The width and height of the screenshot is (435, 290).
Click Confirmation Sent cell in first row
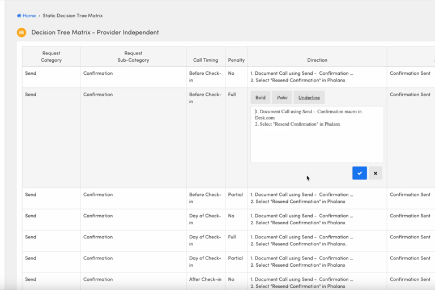tap(410, 74)
